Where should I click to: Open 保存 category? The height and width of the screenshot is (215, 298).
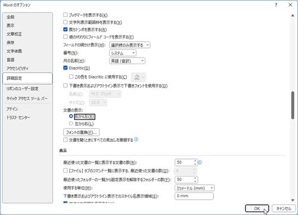pos(27,43)
